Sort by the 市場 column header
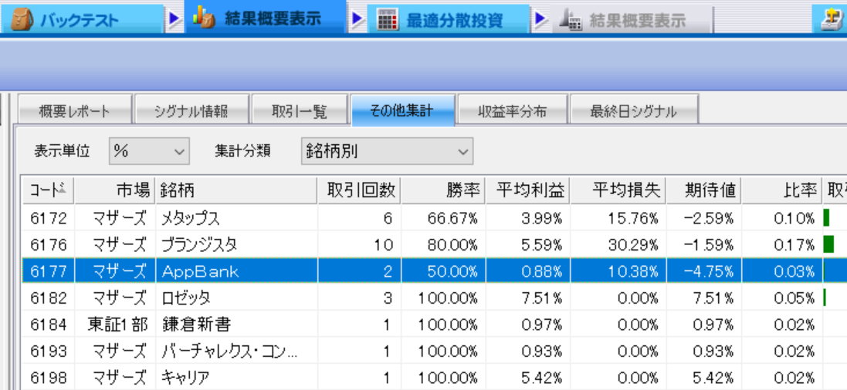847x390 pixels. [114, 190]
